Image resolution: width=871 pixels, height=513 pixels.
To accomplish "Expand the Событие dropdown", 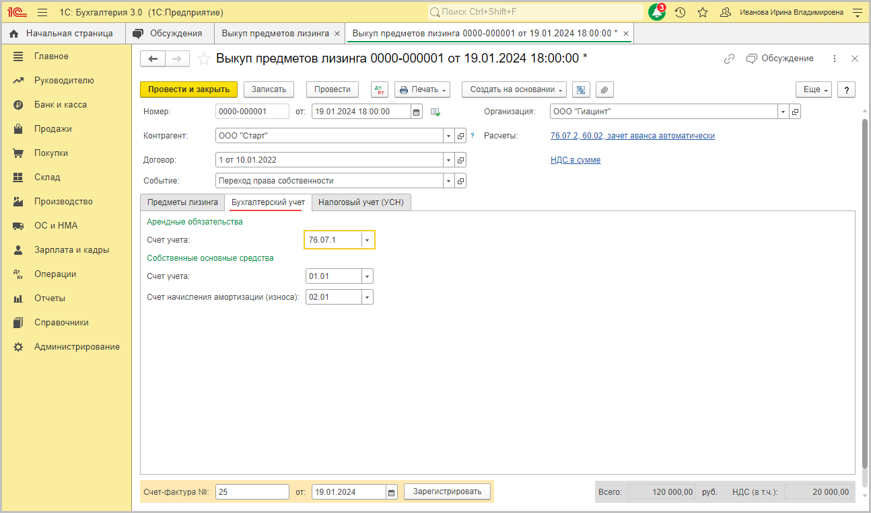I will pos(449,181).
